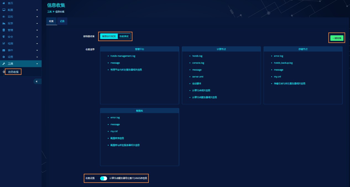The image size is (350, 187).
Task: Click the 信息收集 page title
Action: point(56,5)
